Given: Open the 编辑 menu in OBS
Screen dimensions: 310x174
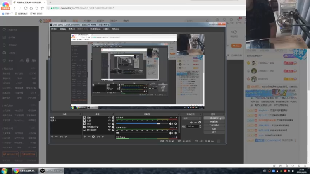Looking at the screenshot, I should pos(63,29).
